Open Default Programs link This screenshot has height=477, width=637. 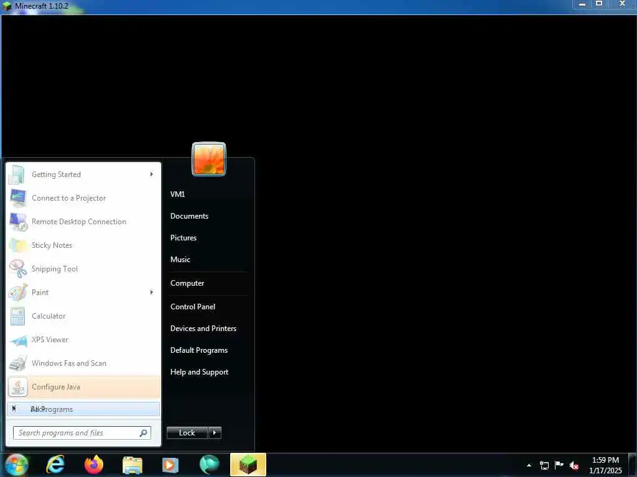point(199,350)
